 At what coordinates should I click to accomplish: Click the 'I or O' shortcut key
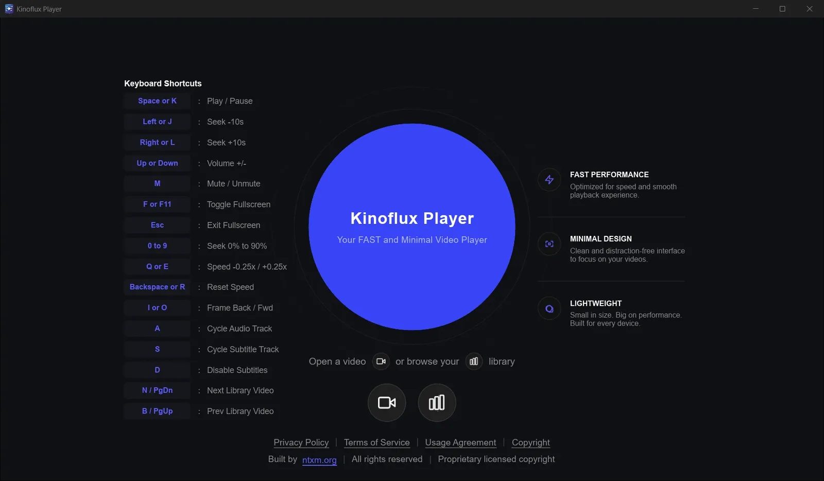157,307
